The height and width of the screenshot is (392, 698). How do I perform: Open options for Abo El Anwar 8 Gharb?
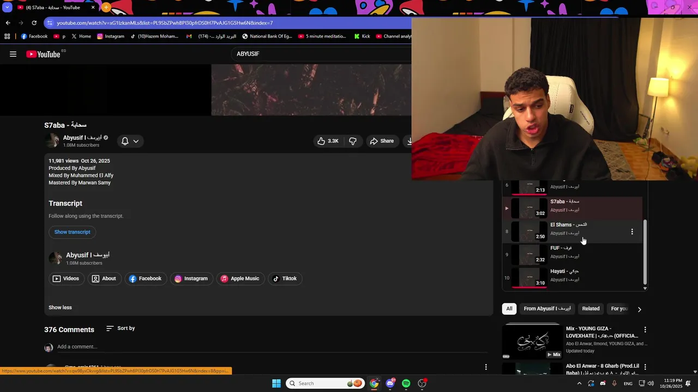pos(645,367)
